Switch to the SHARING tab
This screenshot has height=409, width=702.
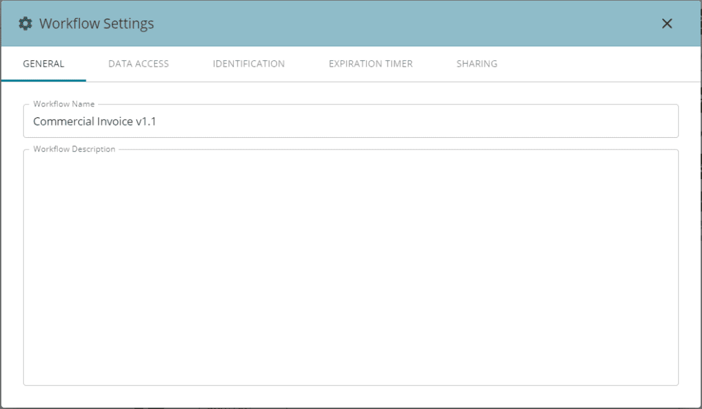click(x=476, y=63)
